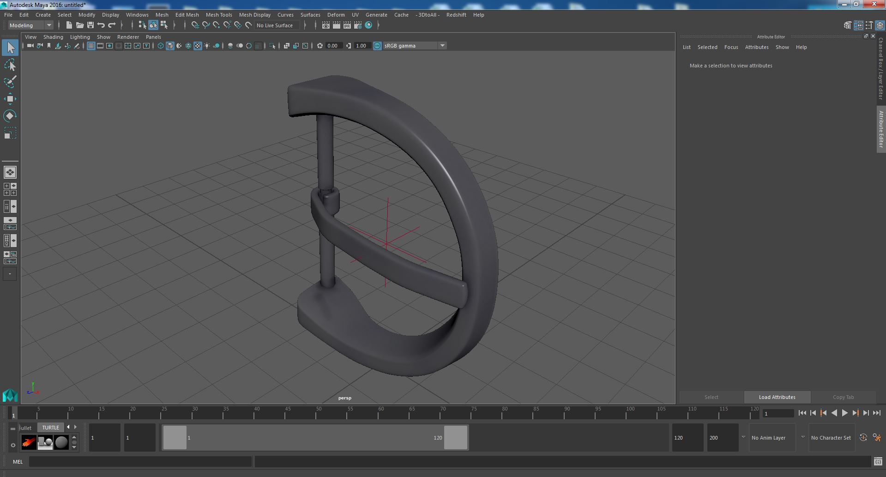Toggle textured display in viewport
The height and width of the screenshot is (477, 886).
point(198,46)
